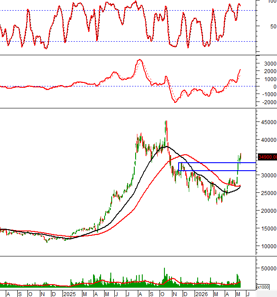Click the 0 label on MACD axis
This screenshot has height=297, width=277.
(275, 87)
